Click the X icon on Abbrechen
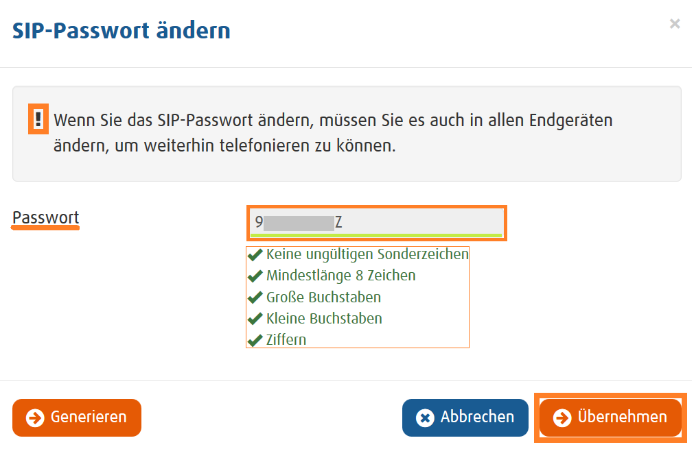This screenshot has height=449, width=694. [x=425, y=417]
